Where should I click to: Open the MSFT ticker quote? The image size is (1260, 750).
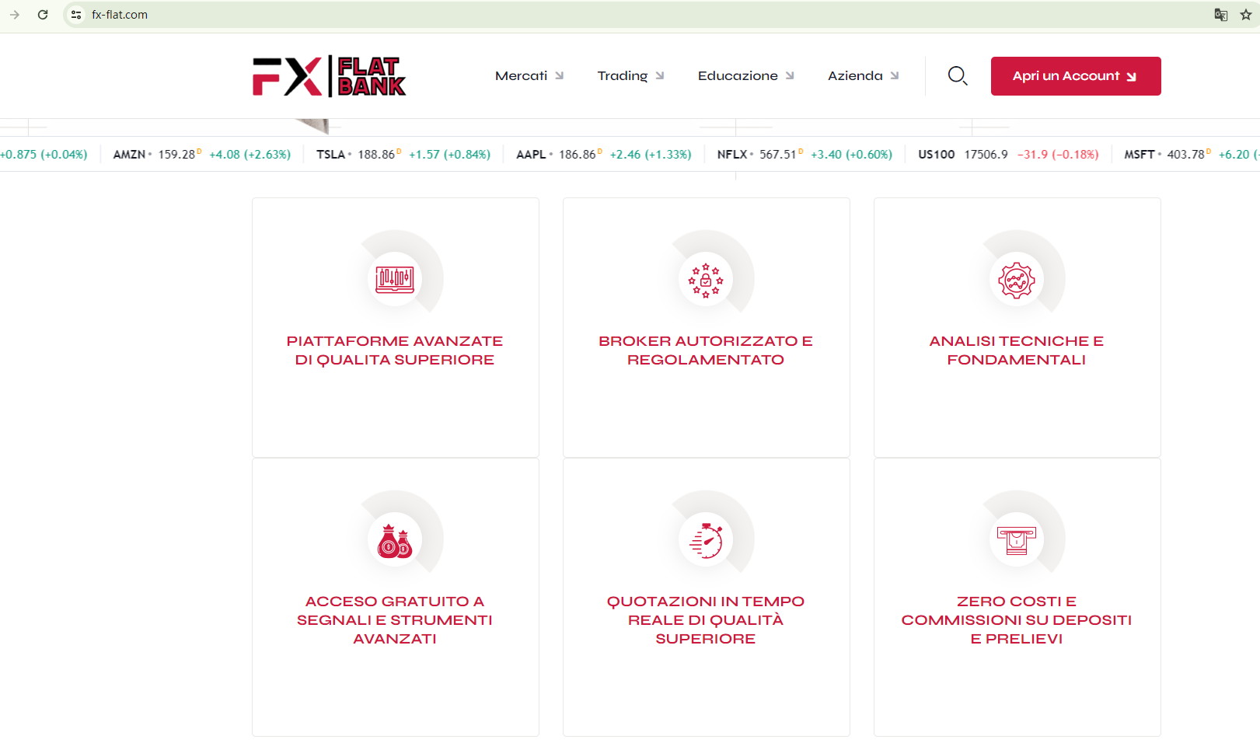click(1192, 155)
